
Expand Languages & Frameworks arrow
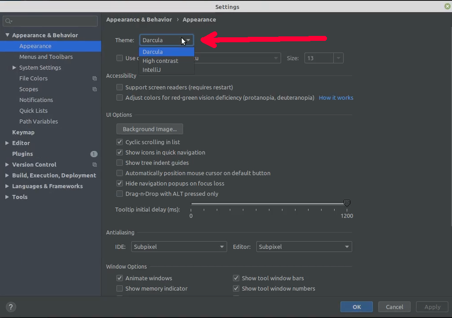7,186
